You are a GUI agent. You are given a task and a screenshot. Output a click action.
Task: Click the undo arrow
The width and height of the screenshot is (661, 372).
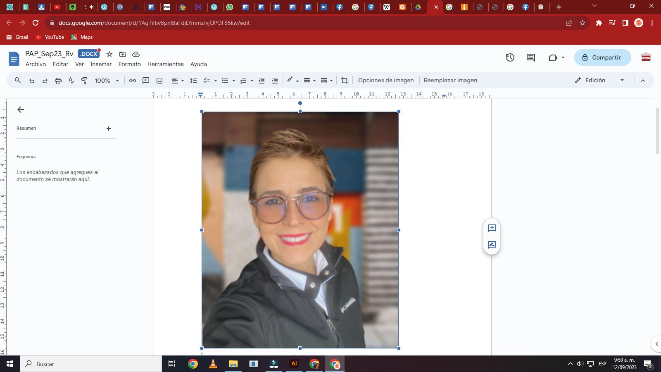(32, 81)
